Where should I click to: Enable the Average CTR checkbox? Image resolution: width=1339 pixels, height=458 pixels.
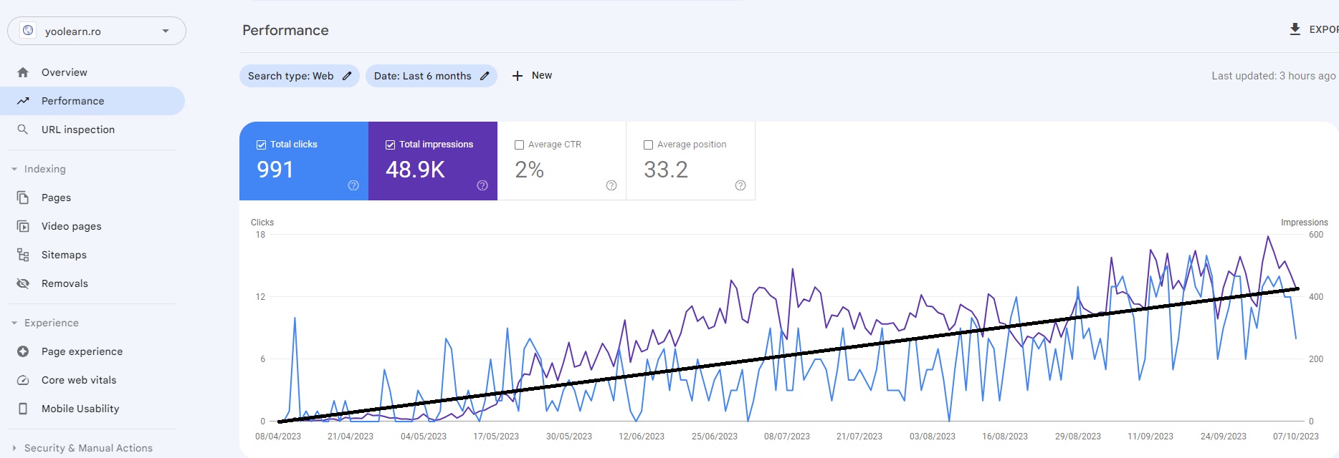click(x=520, y=145)
